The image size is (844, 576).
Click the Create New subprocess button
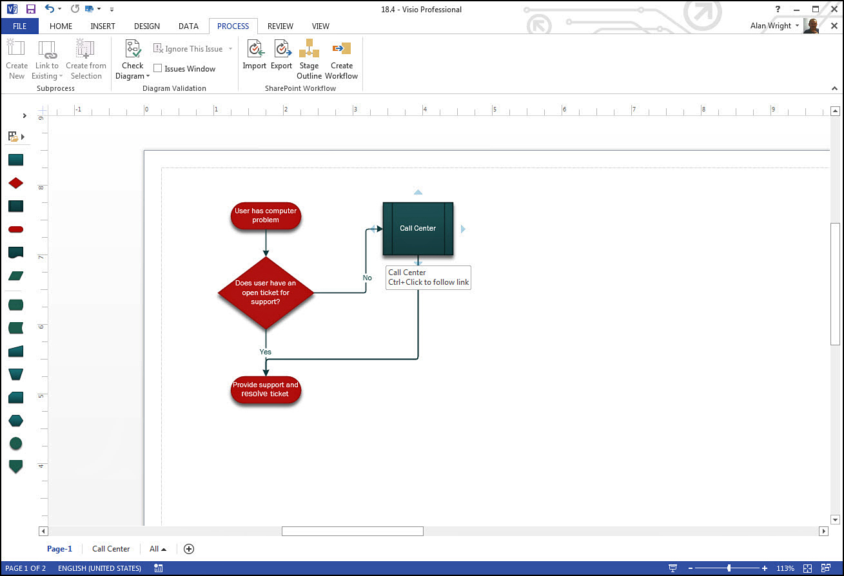(x=17, y=60)
